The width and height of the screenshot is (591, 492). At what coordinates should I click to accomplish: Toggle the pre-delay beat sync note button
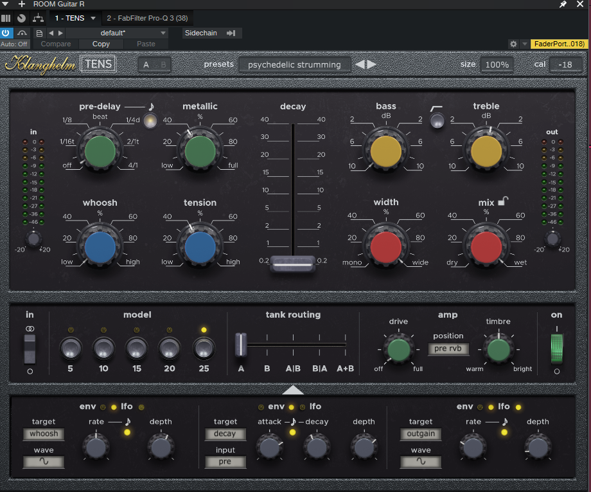pos(150,121)
